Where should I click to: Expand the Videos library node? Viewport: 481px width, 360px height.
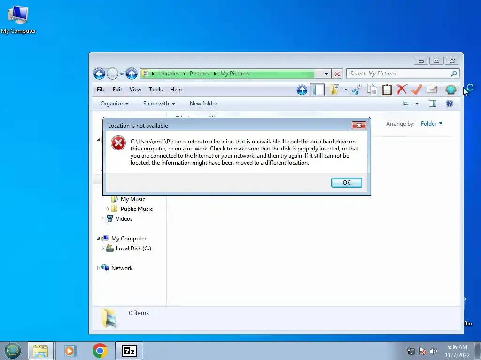click(103, 218)
